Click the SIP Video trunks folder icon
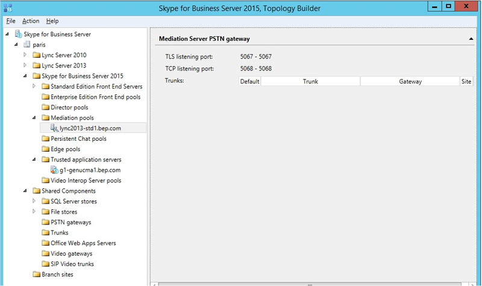Screen dimensions: 482x286 pyautogui.click(x=46, y=264)
